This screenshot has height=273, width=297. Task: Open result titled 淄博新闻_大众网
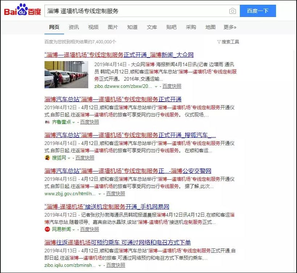coord(119,55)
